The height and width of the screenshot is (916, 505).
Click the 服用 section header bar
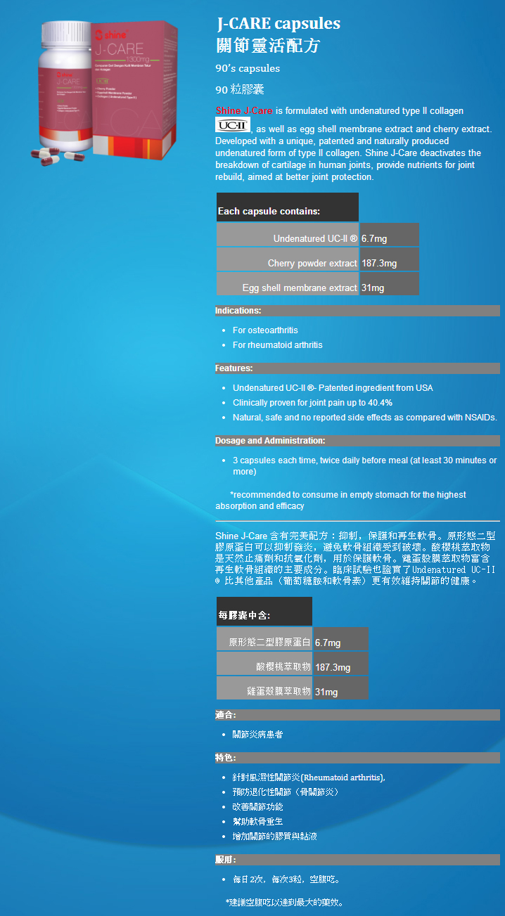(x=357, y=860)
